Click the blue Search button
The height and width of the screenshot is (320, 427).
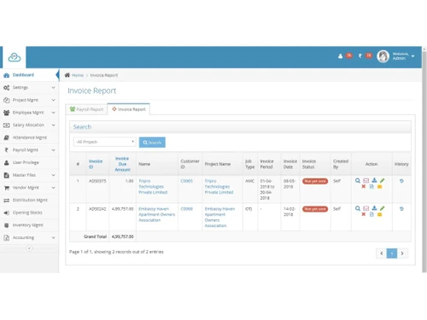tap(152, 143)
